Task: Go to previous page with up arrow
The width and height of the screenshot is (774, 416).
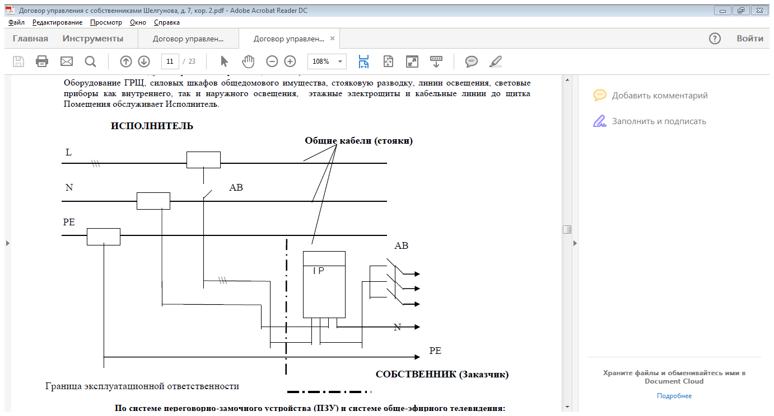Action: point(126,62)
